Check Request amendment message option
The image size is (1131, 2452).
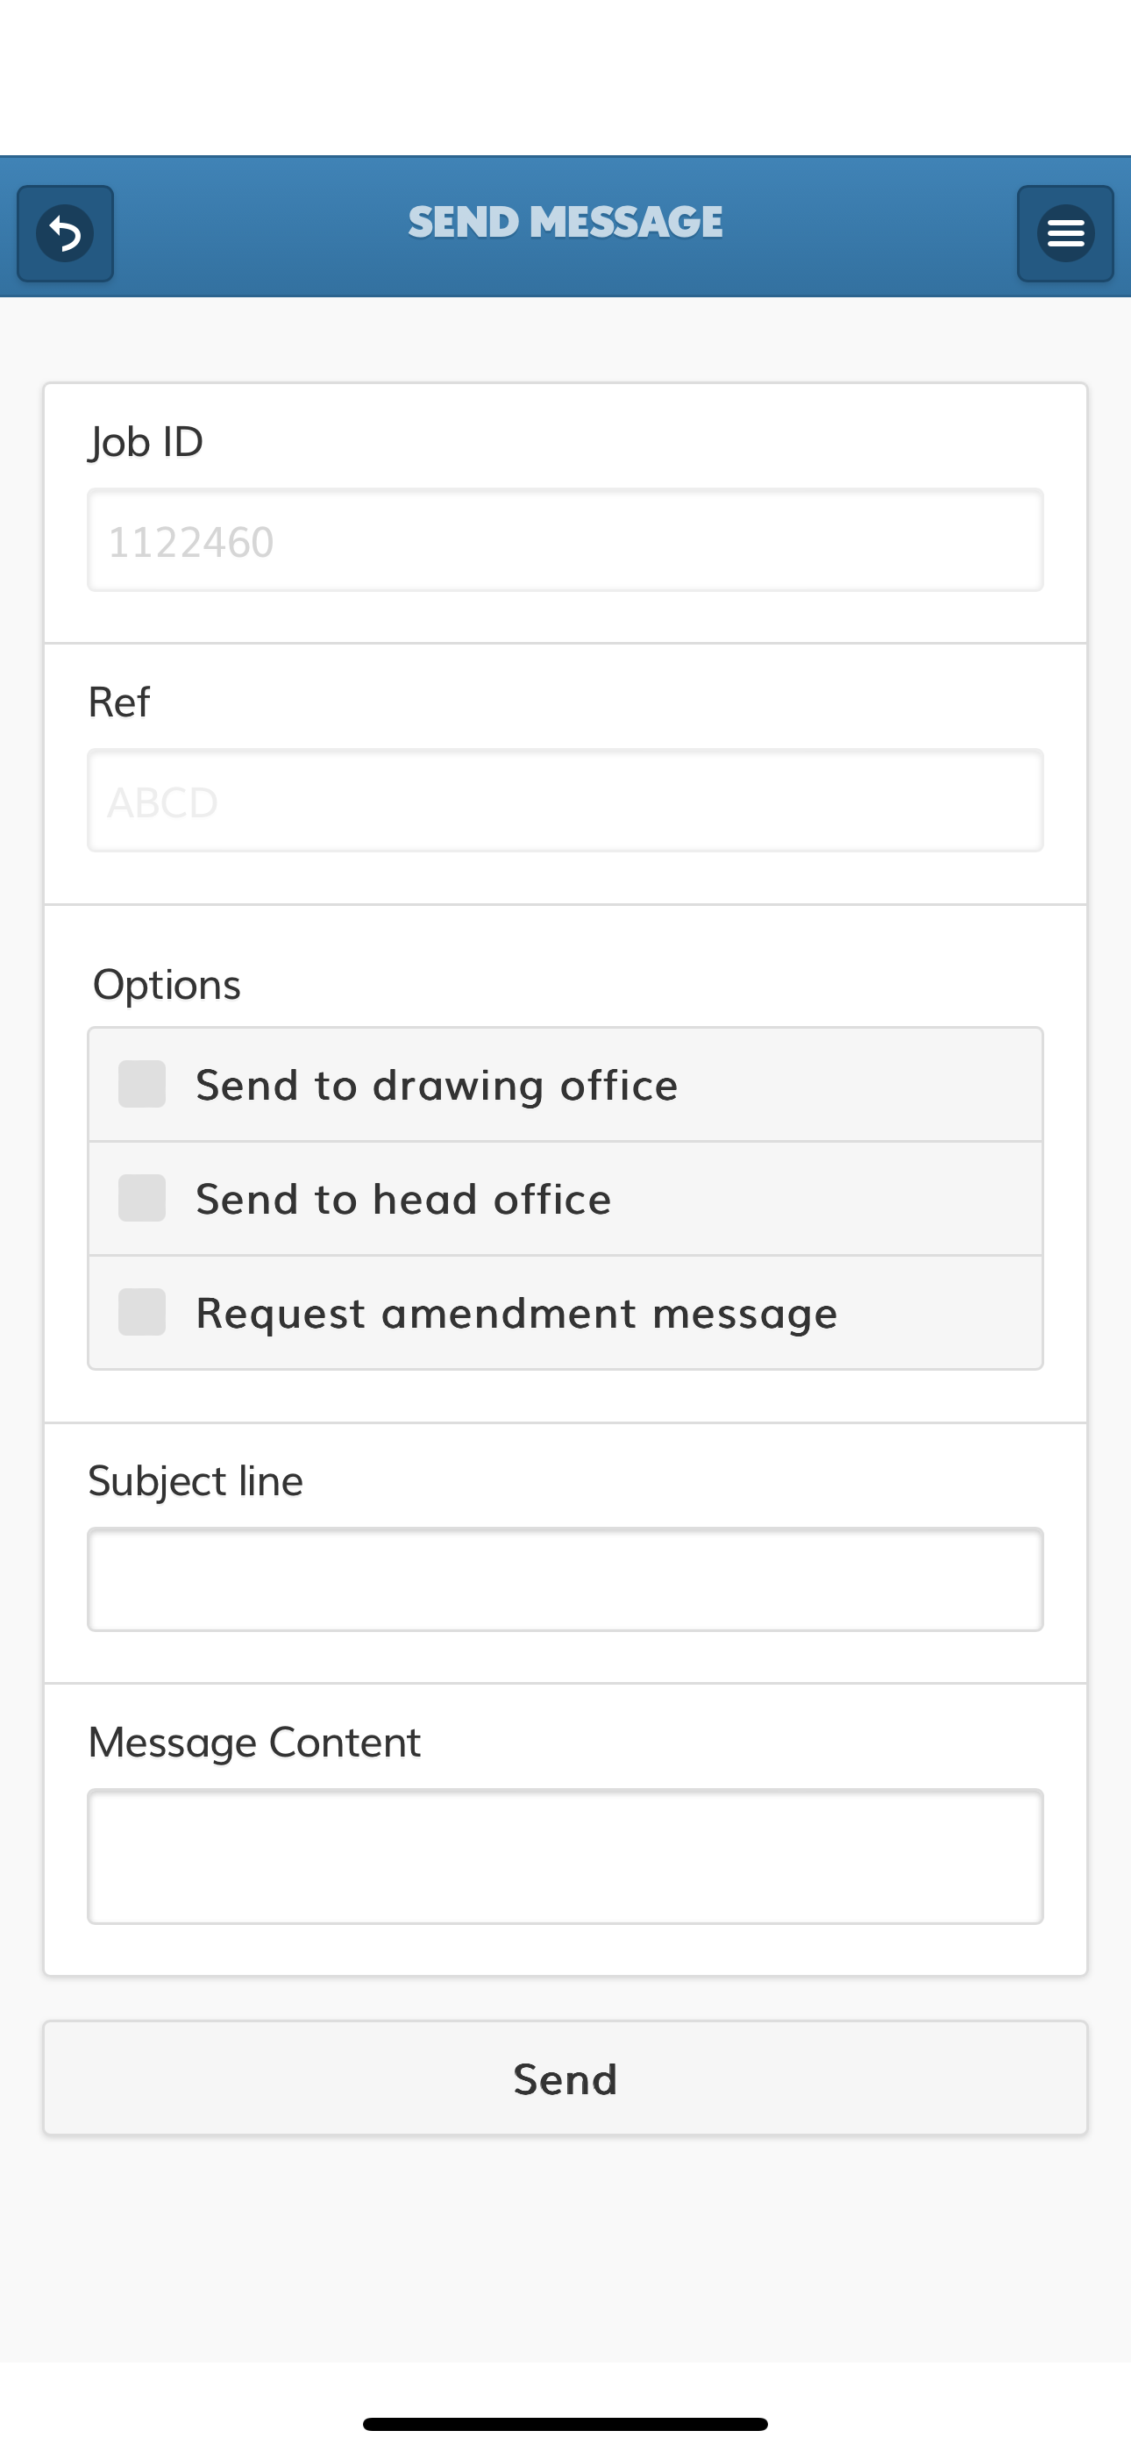(142, 1313)
